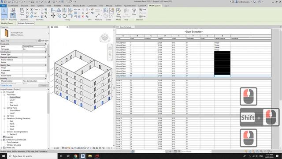Click the red Delete X icon
Image resolution: width=282 pixels, height=159 pixels.
[83, 16]
